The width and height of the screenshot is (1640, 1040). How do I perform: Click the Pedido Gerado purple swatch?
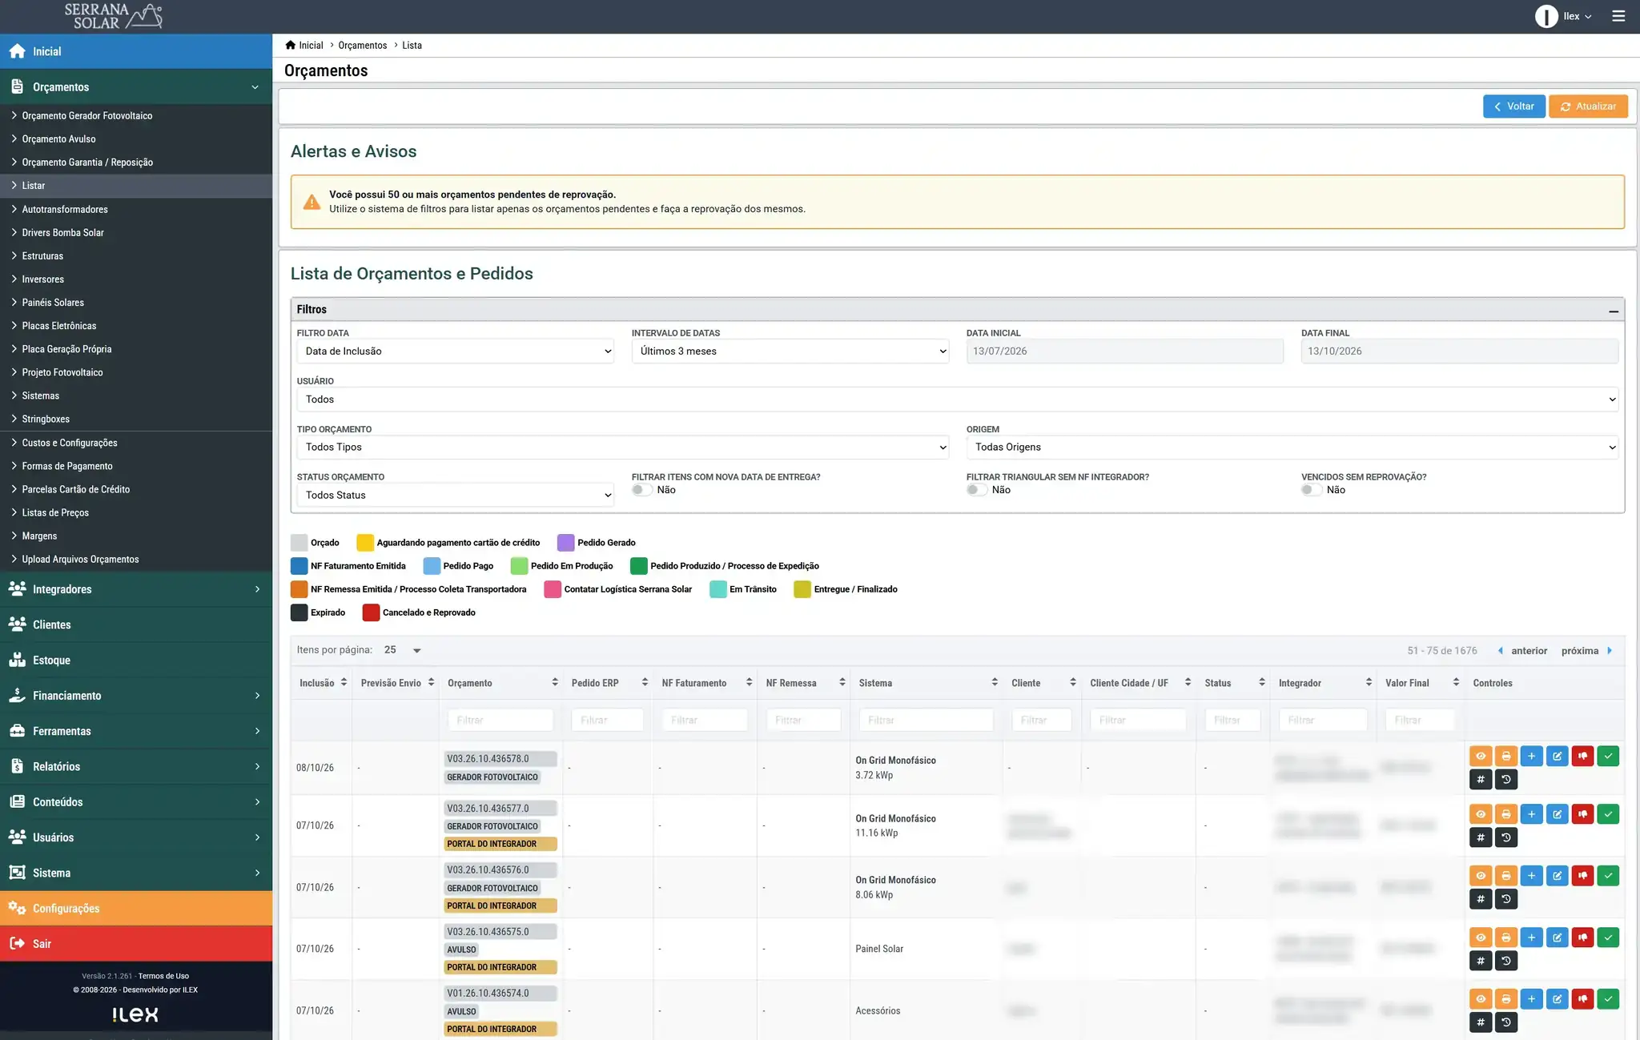[x=565, y=543]
